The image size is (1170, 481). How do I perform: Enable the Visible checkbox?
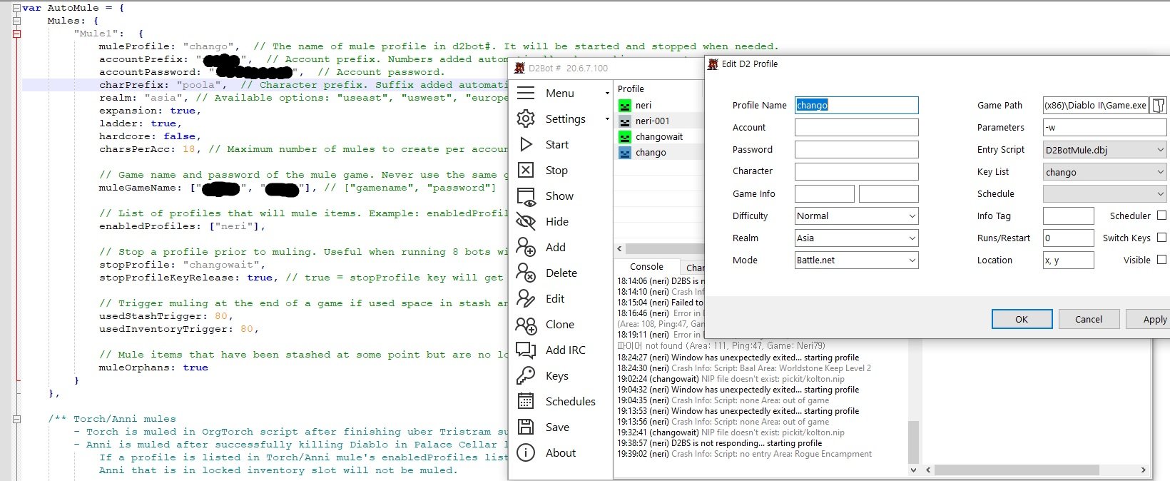click(x=1161, y=260)
